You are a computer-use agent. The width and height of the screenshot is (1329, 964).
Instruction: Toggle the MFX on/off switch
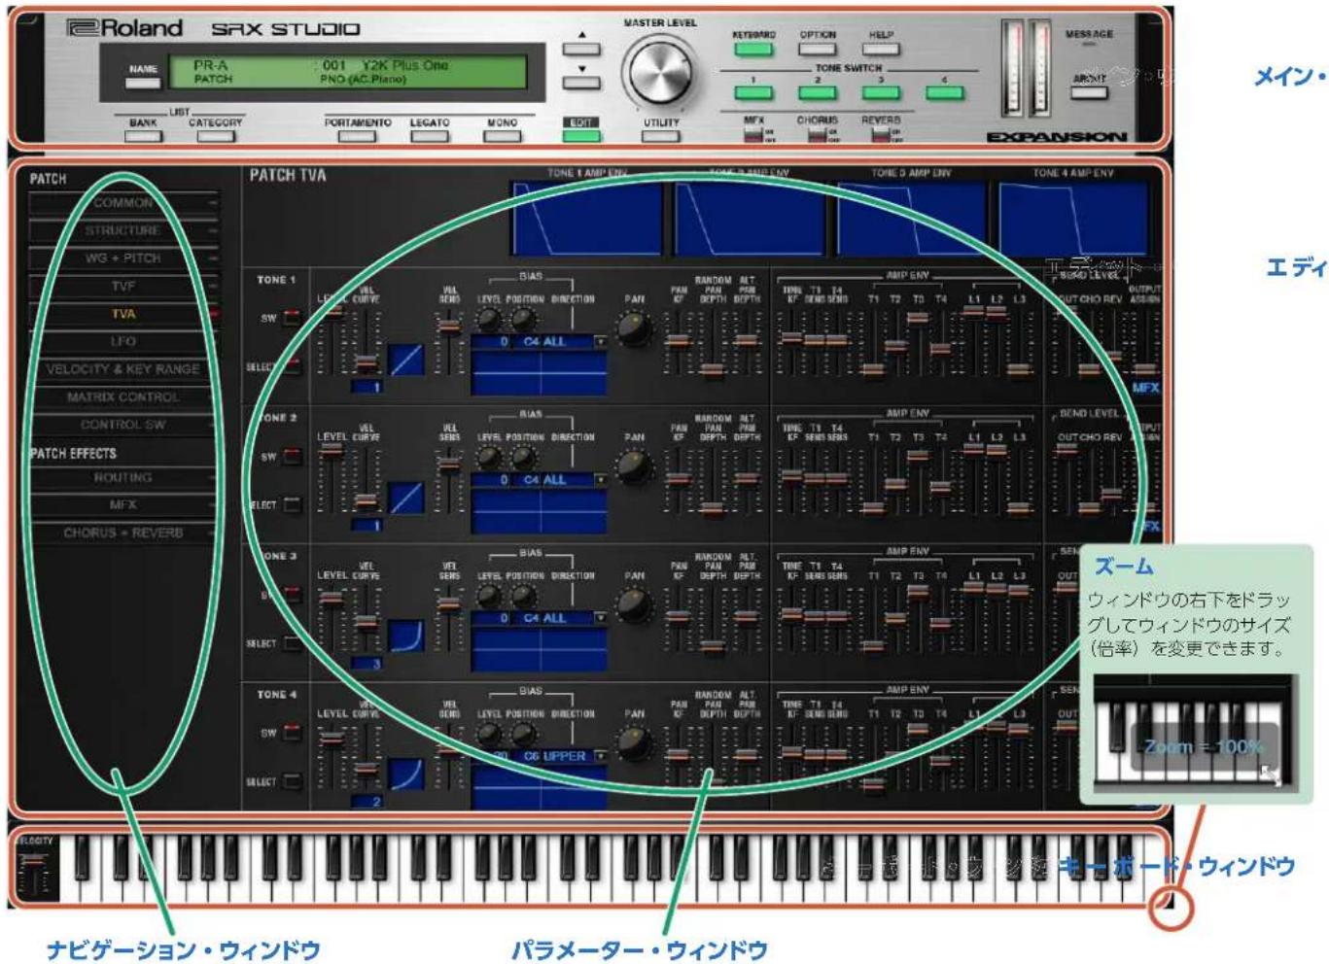753,135
